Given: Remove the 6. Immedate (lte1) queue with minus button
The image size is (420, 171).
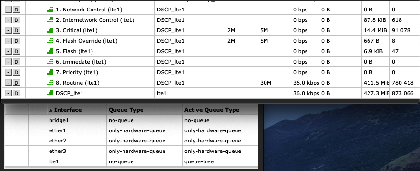Looking at the screenshot, I should [x=9, y=62].
